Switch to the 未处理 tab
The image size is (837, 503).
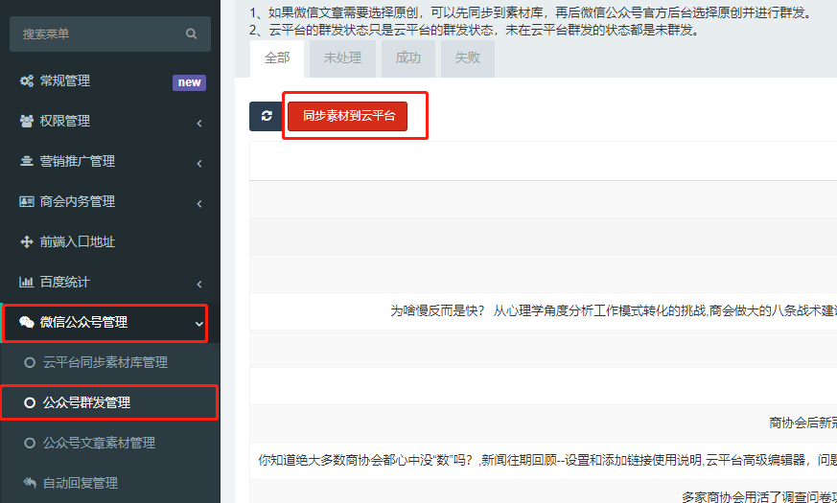point(342,58)
